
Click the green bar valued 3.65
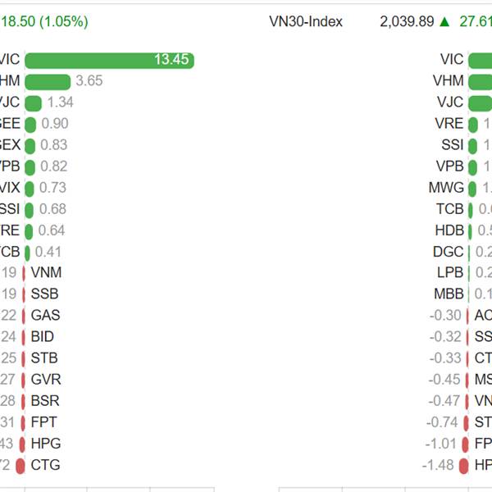click(48, 81)
